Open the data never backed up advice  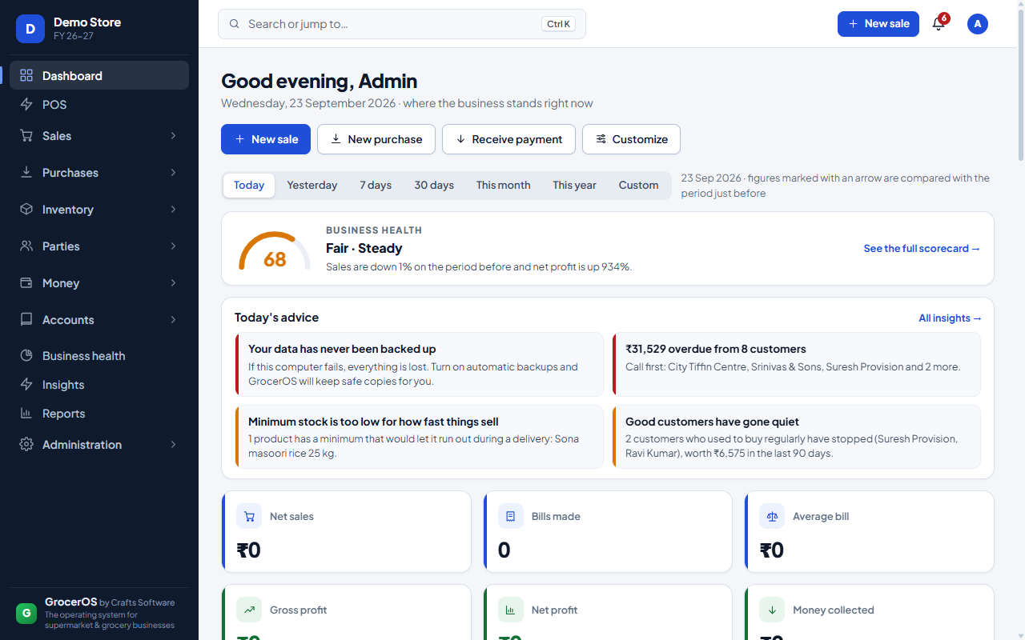click(x=419, y=364)
